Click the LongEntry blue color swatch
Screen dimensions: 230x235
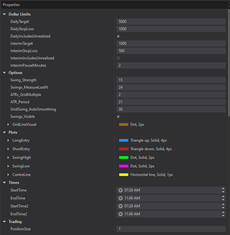pyautogui.click(x=124, y=140)
